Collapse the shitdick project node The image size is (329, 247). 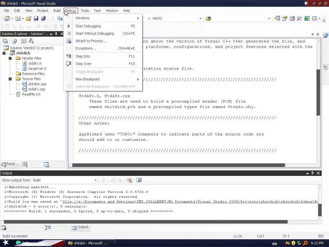coord(4,53)
